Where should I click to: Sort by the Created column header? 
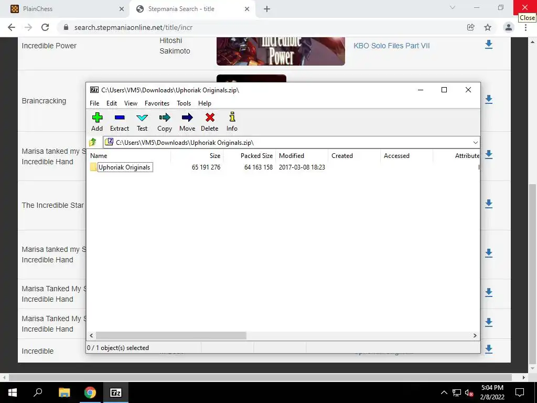(x=354, y=155)
